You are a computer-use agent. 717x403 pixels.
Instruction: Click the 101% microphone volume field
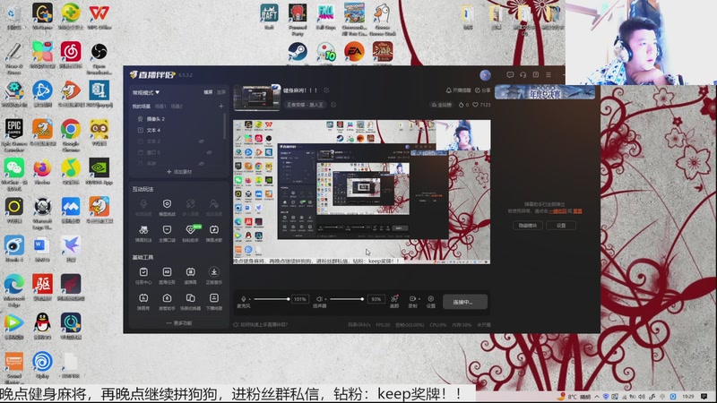pyautogui.click(x=300, y=299)
